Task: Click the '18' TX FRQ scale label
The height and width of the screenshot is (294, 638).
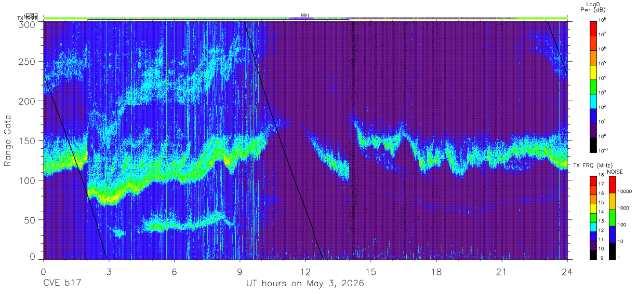Action: point(601,175)
